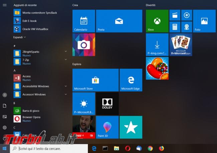Expand the Accessibilità Windows folder chevron
Screen dimensions: 217x153
click(x=66, y=86)
